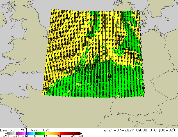Click the legend value '0'
The image size is (178, 137).
pyautogui.click(x=35, y=136)
